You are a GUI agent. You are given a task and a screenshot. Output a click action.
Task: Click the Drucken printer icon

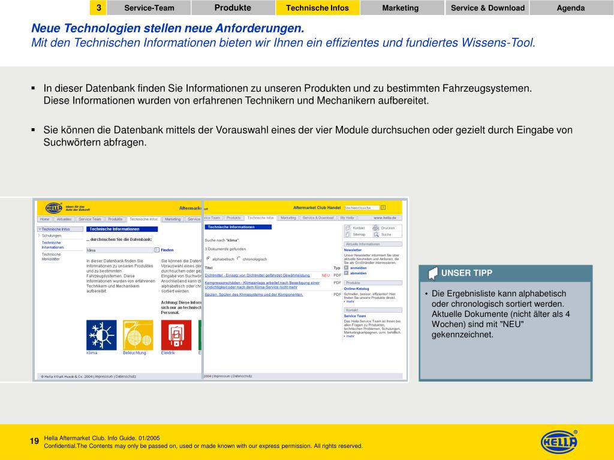click(375, 228)
